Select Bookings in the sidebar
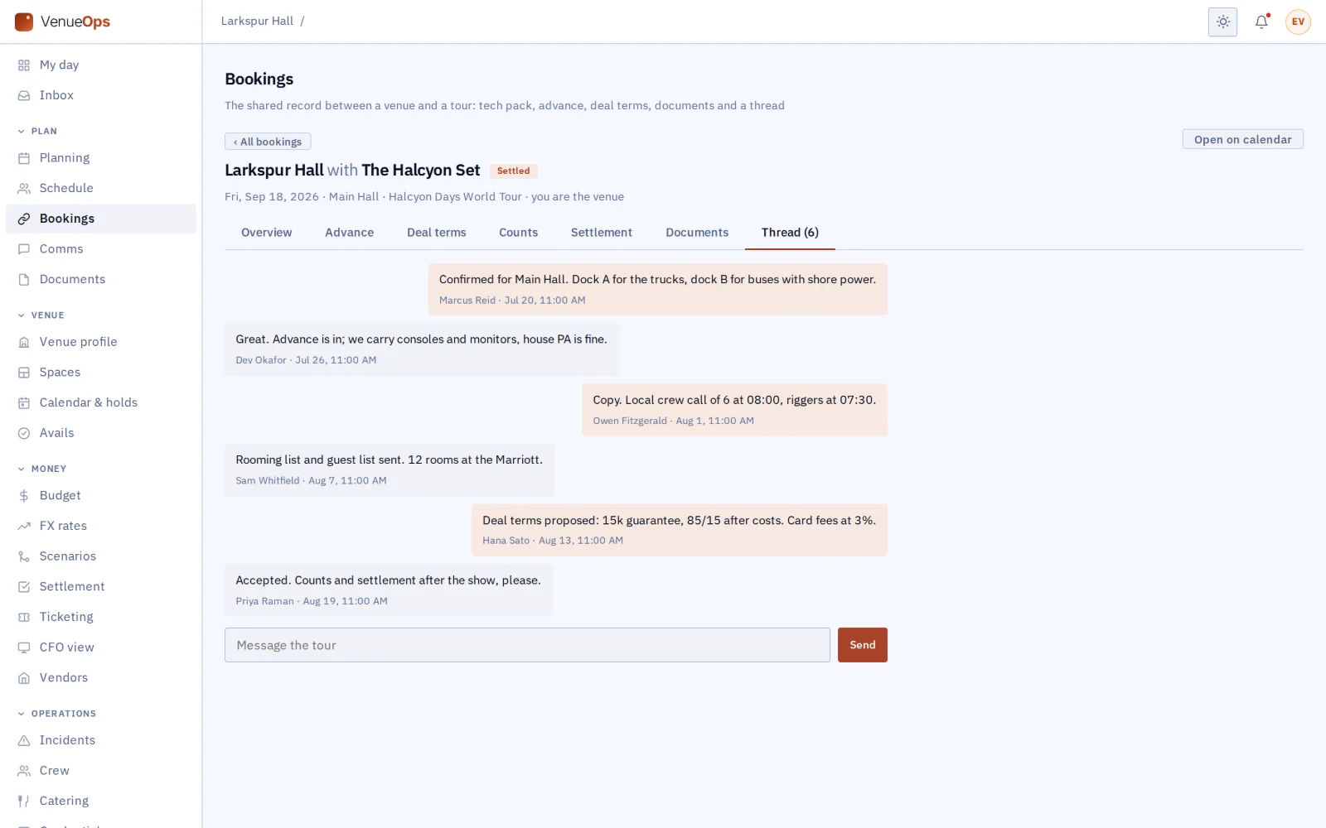 pos(100,219)
